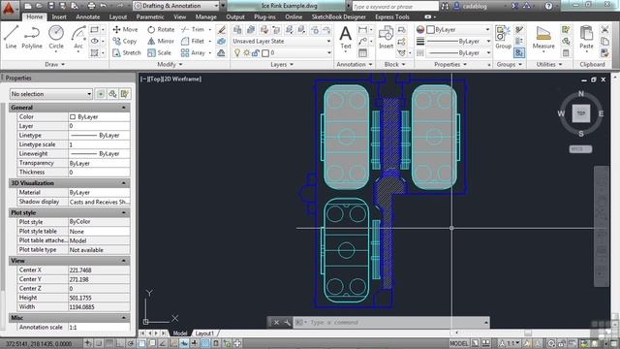The height and width of the screenshot is (349, 620).
Task: Click the Annotation scale 1:1 value
Action: click(99, 328)
